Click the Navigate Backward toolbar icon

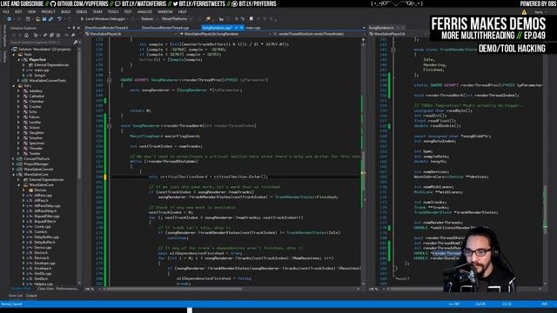point(10,19)
